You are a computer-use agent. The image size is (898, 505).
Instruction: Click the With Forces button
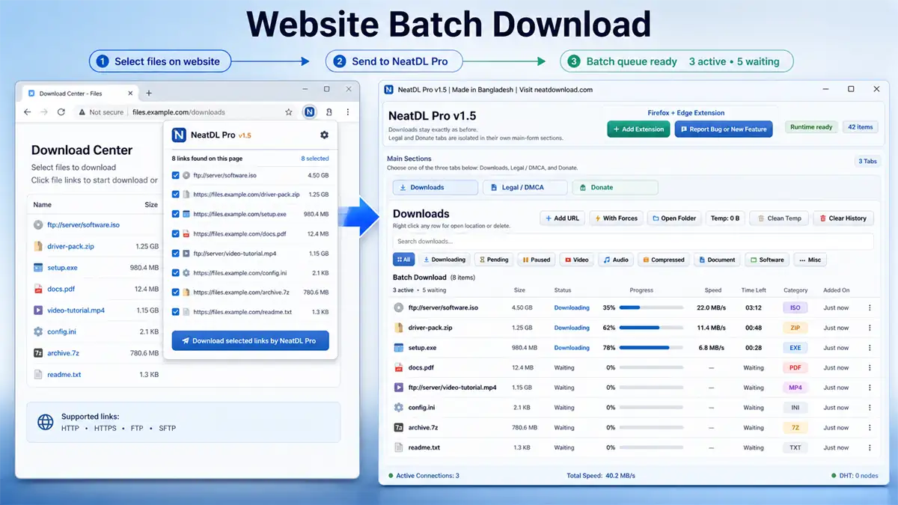[x=616, y=218]
